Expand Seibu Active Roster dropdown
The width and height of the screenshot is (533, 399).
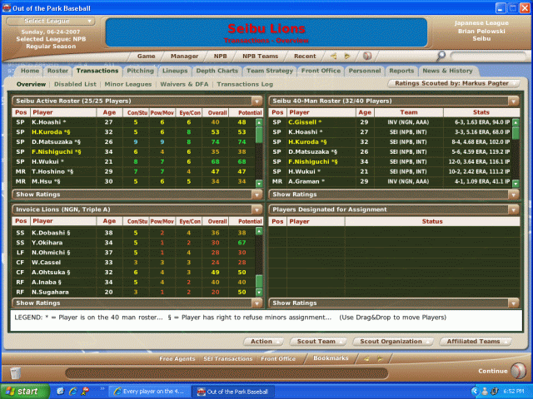[x=257, y=101]
